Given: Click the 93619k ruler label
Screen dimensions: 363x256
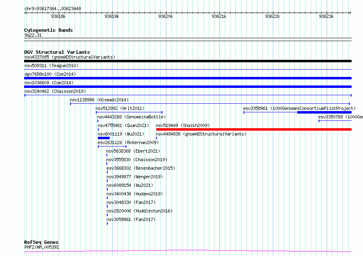Looking at the screenshot, I should click(112, 16).
